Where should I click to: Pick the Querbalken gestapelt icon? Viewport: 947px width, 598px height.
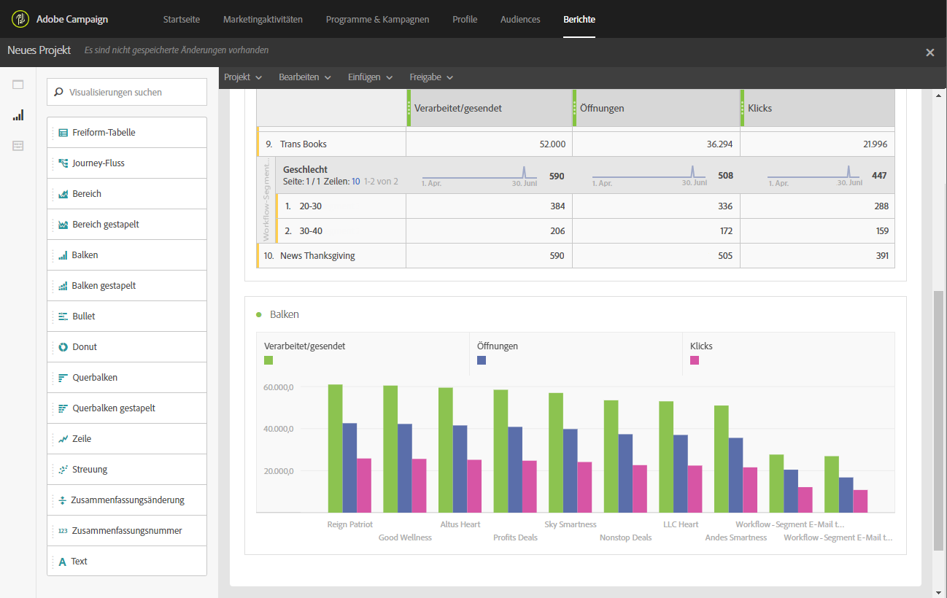tap(63, 408)
